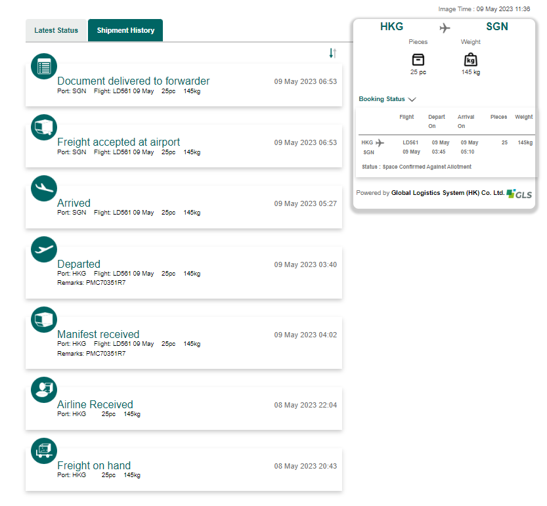Click the Pieces box icon
The image size is (547, 506).
click(x=418, y=60)
